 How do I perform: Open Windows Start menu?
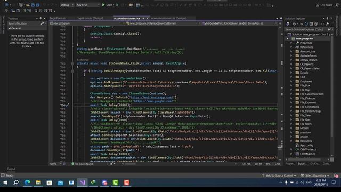5,182
